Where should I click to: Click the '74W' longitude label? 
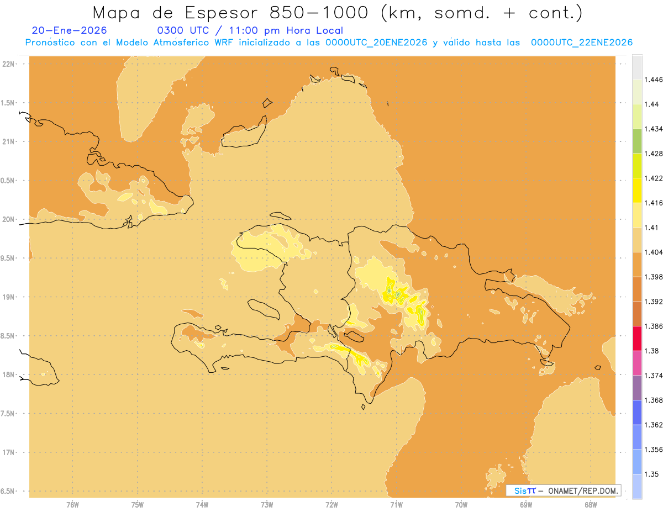pos(202,504)
